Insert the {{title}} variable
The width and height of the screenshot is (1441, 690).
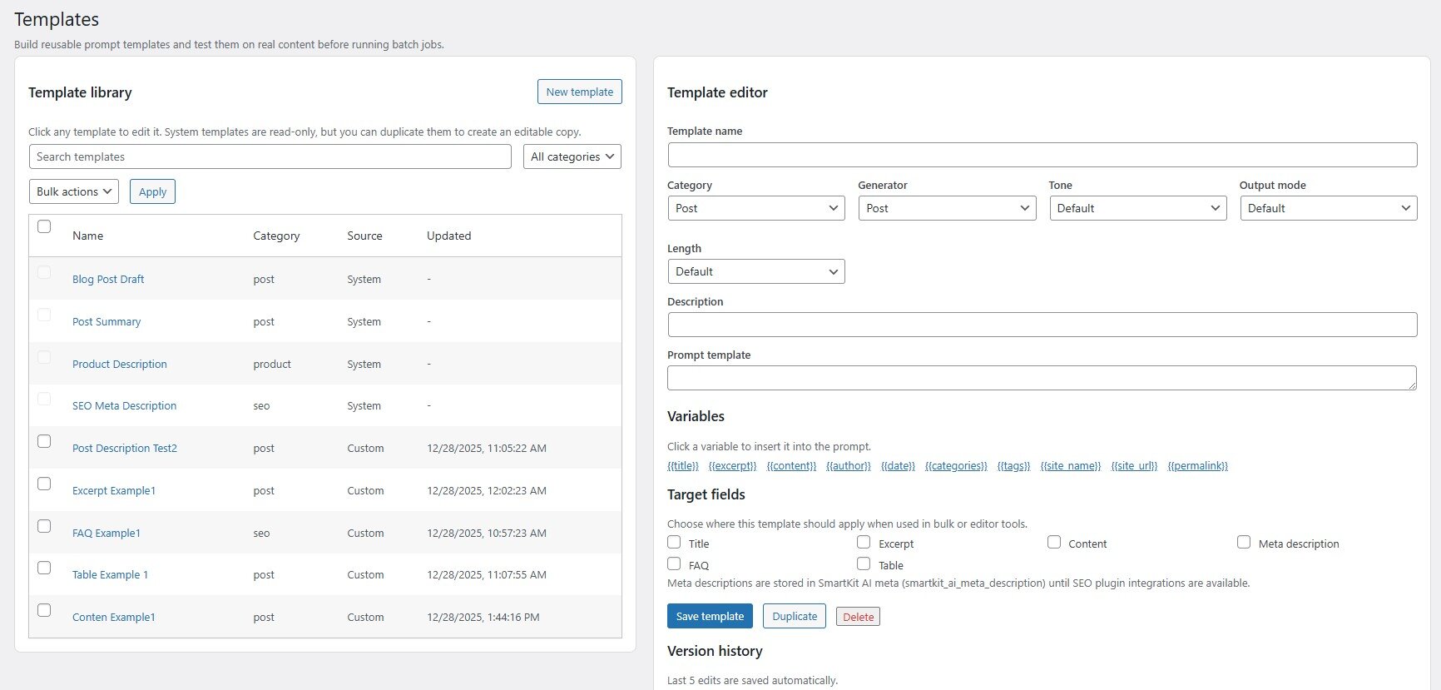tap(682, 466)
